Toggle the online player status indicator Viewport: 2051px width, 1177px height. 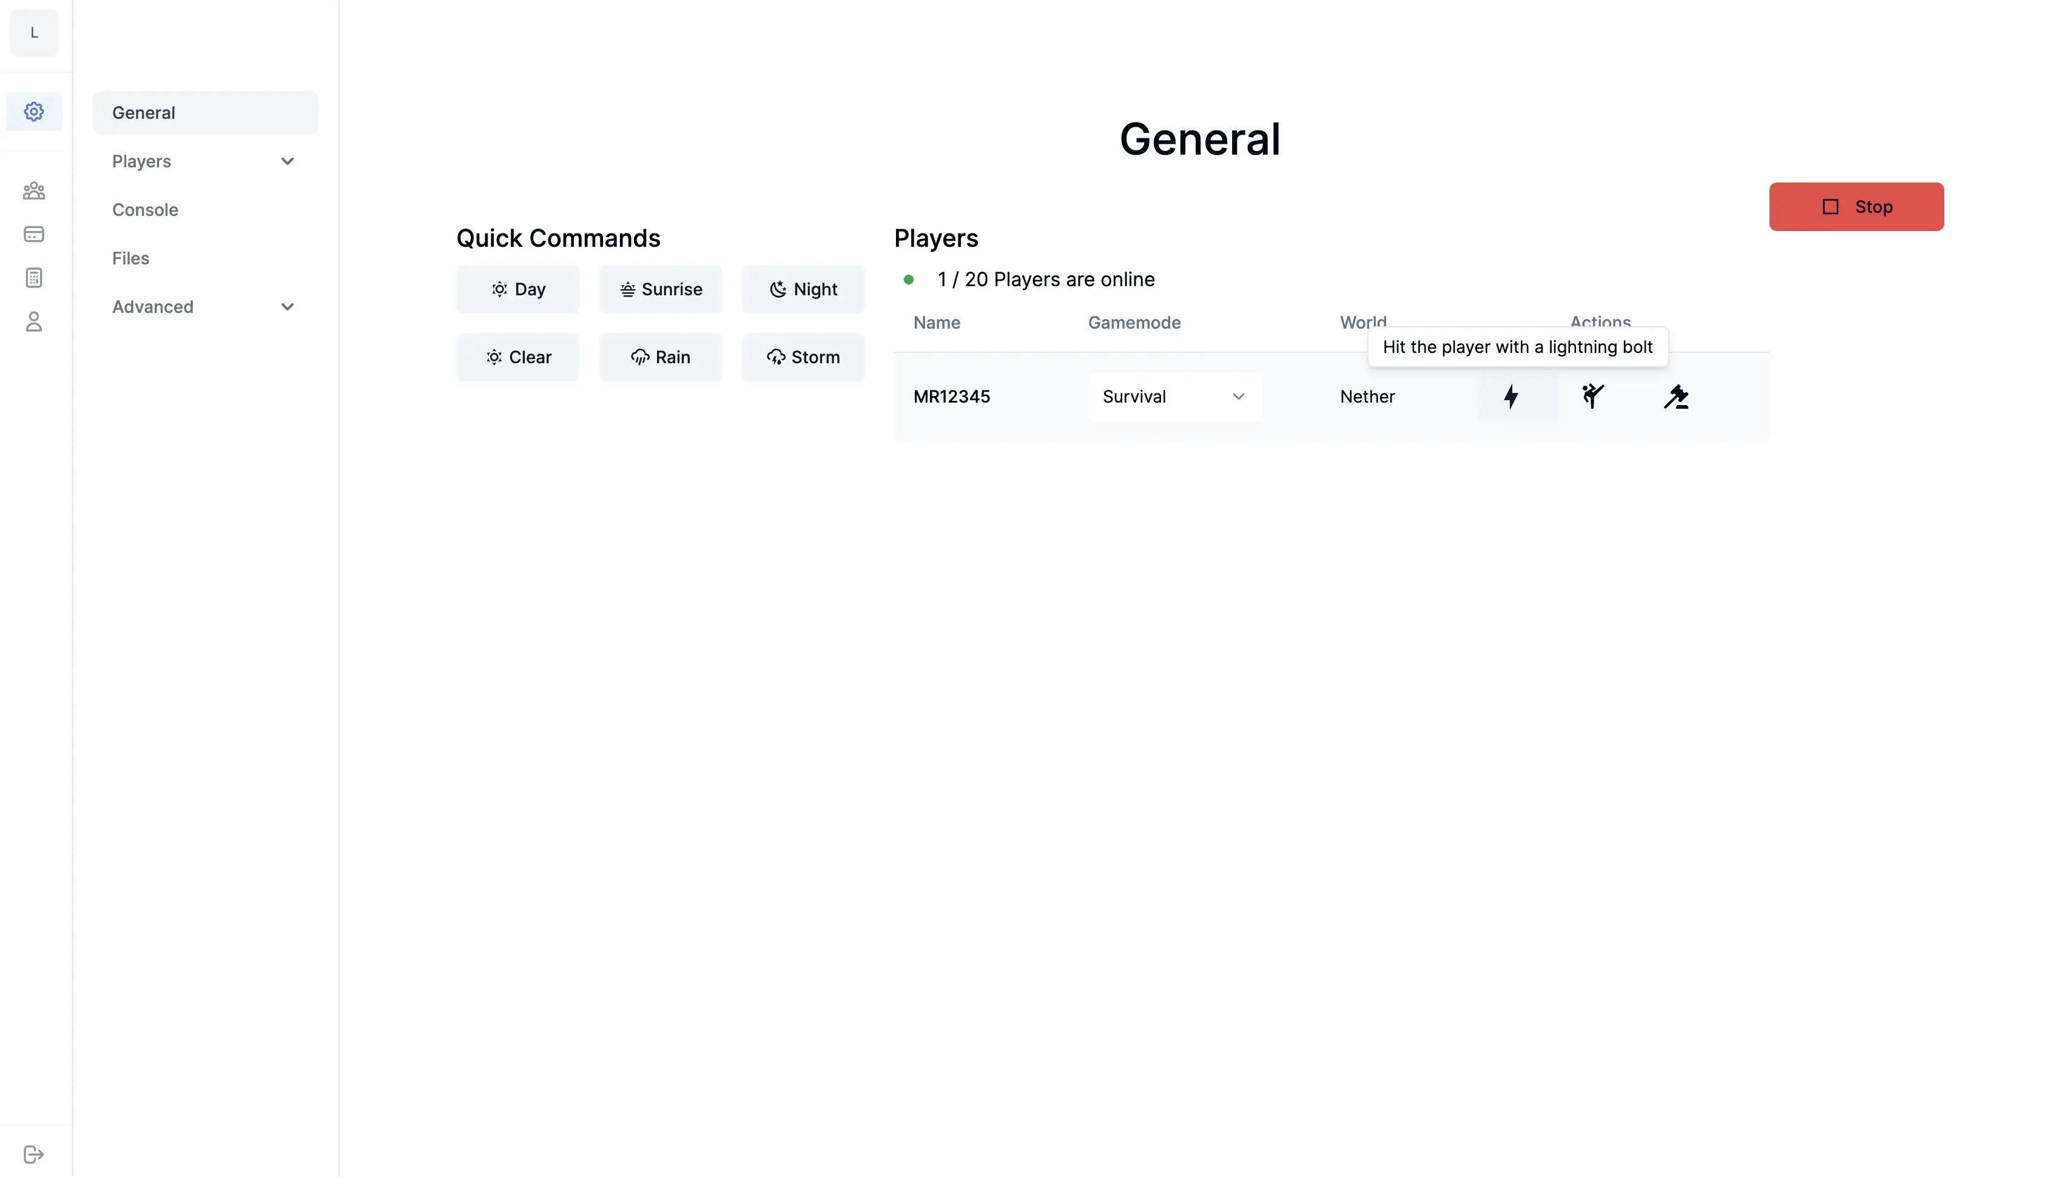pos(909,280)
